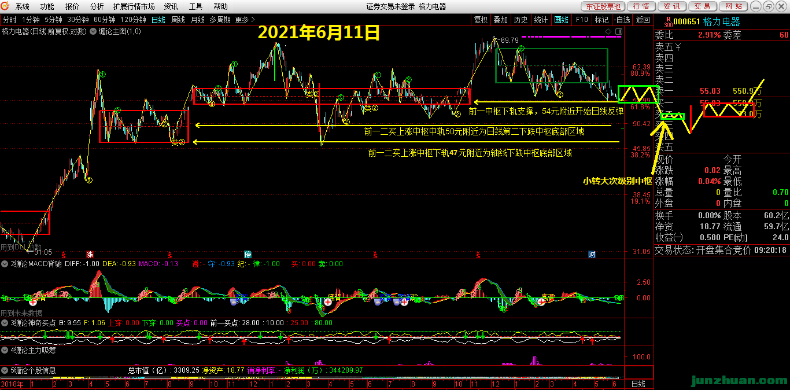Image resolution: width=790 pixels, height=390 pixels.
Task: Click the 资讯 news button at top right
Action: (671, 6)
